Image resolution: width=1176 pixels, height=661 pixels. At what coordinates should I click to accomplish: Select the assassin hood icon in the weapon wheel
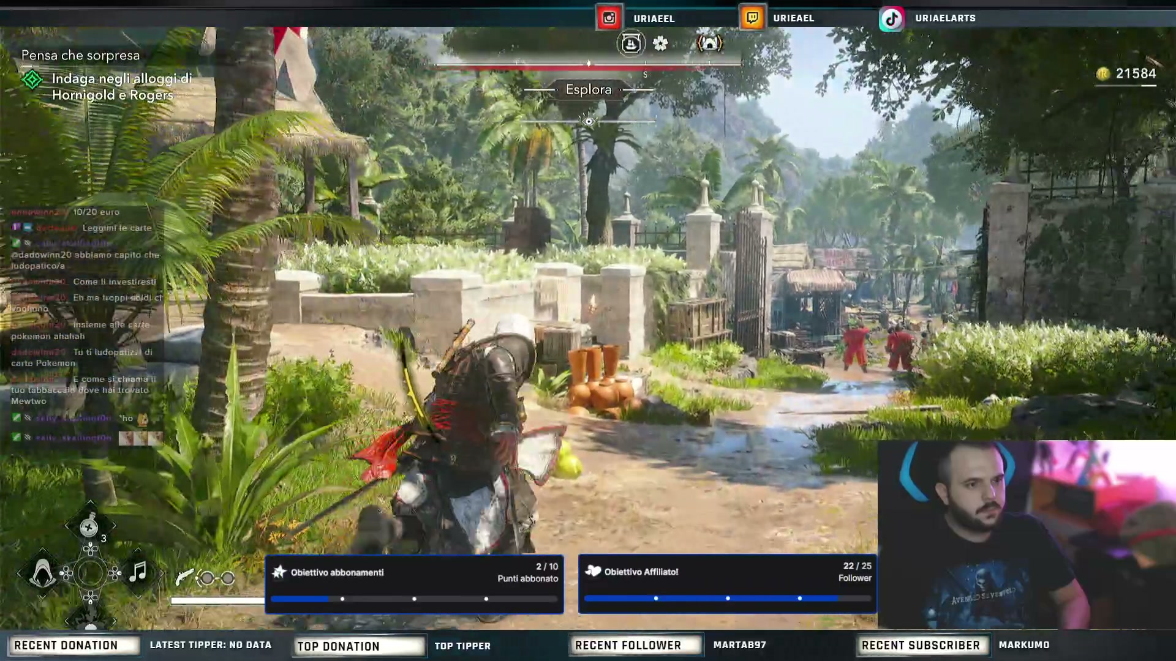tap(43, 573)
